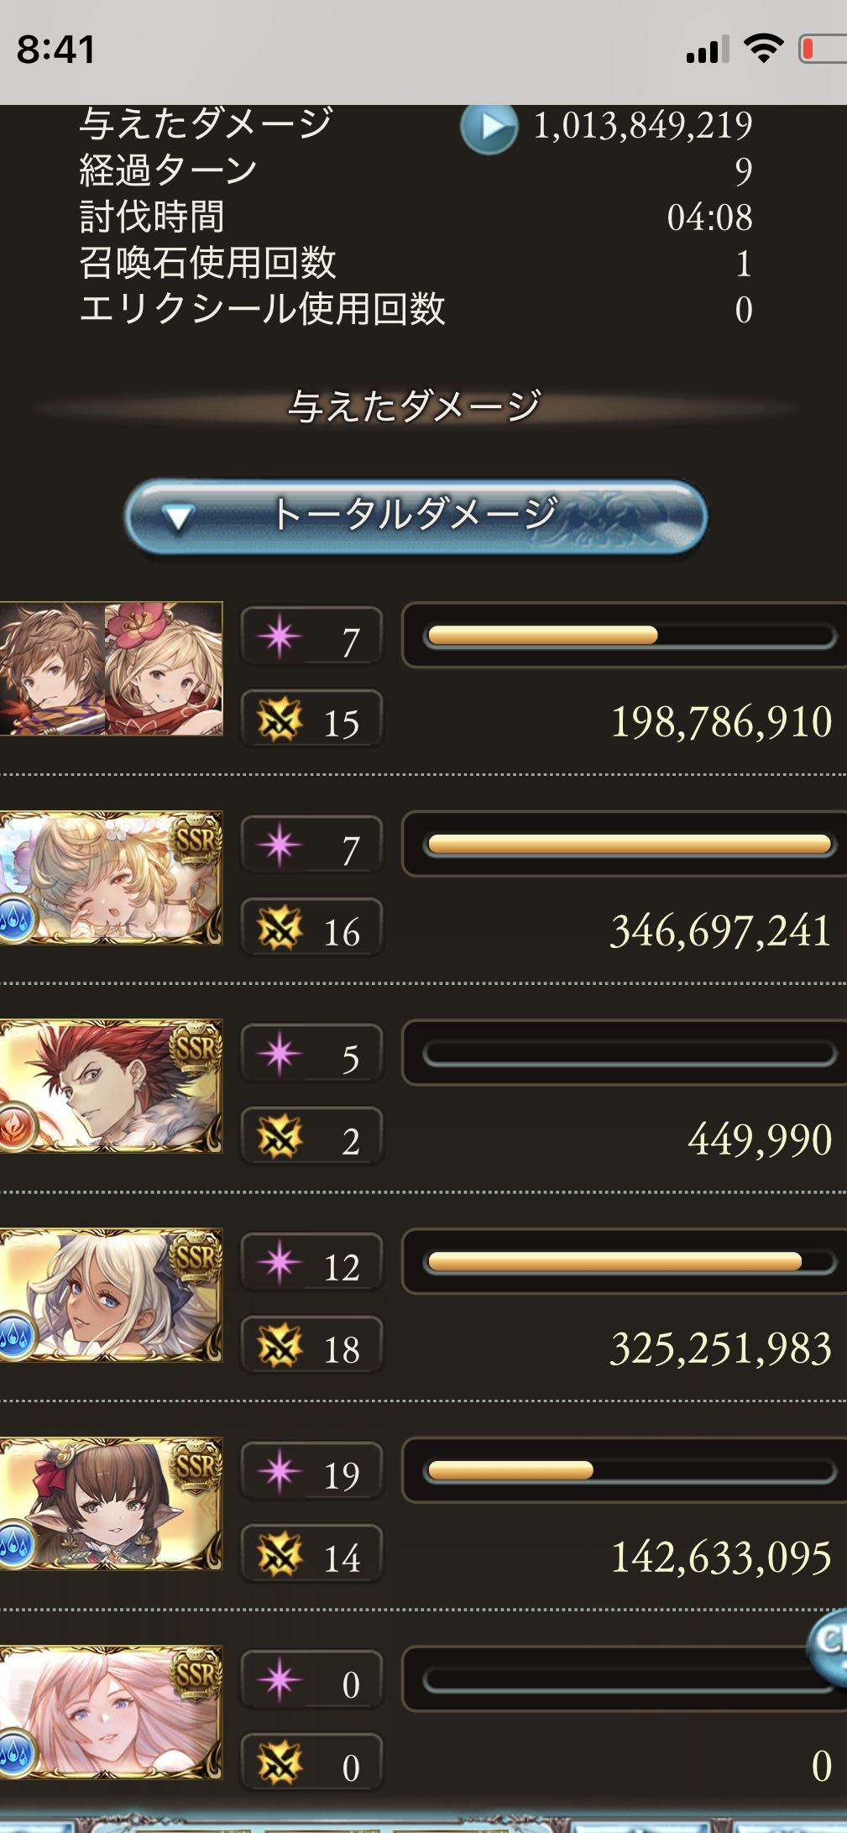Tap the yellow attack icon showing 14
847x1833 pixels.
click(x=280, y=1556)
